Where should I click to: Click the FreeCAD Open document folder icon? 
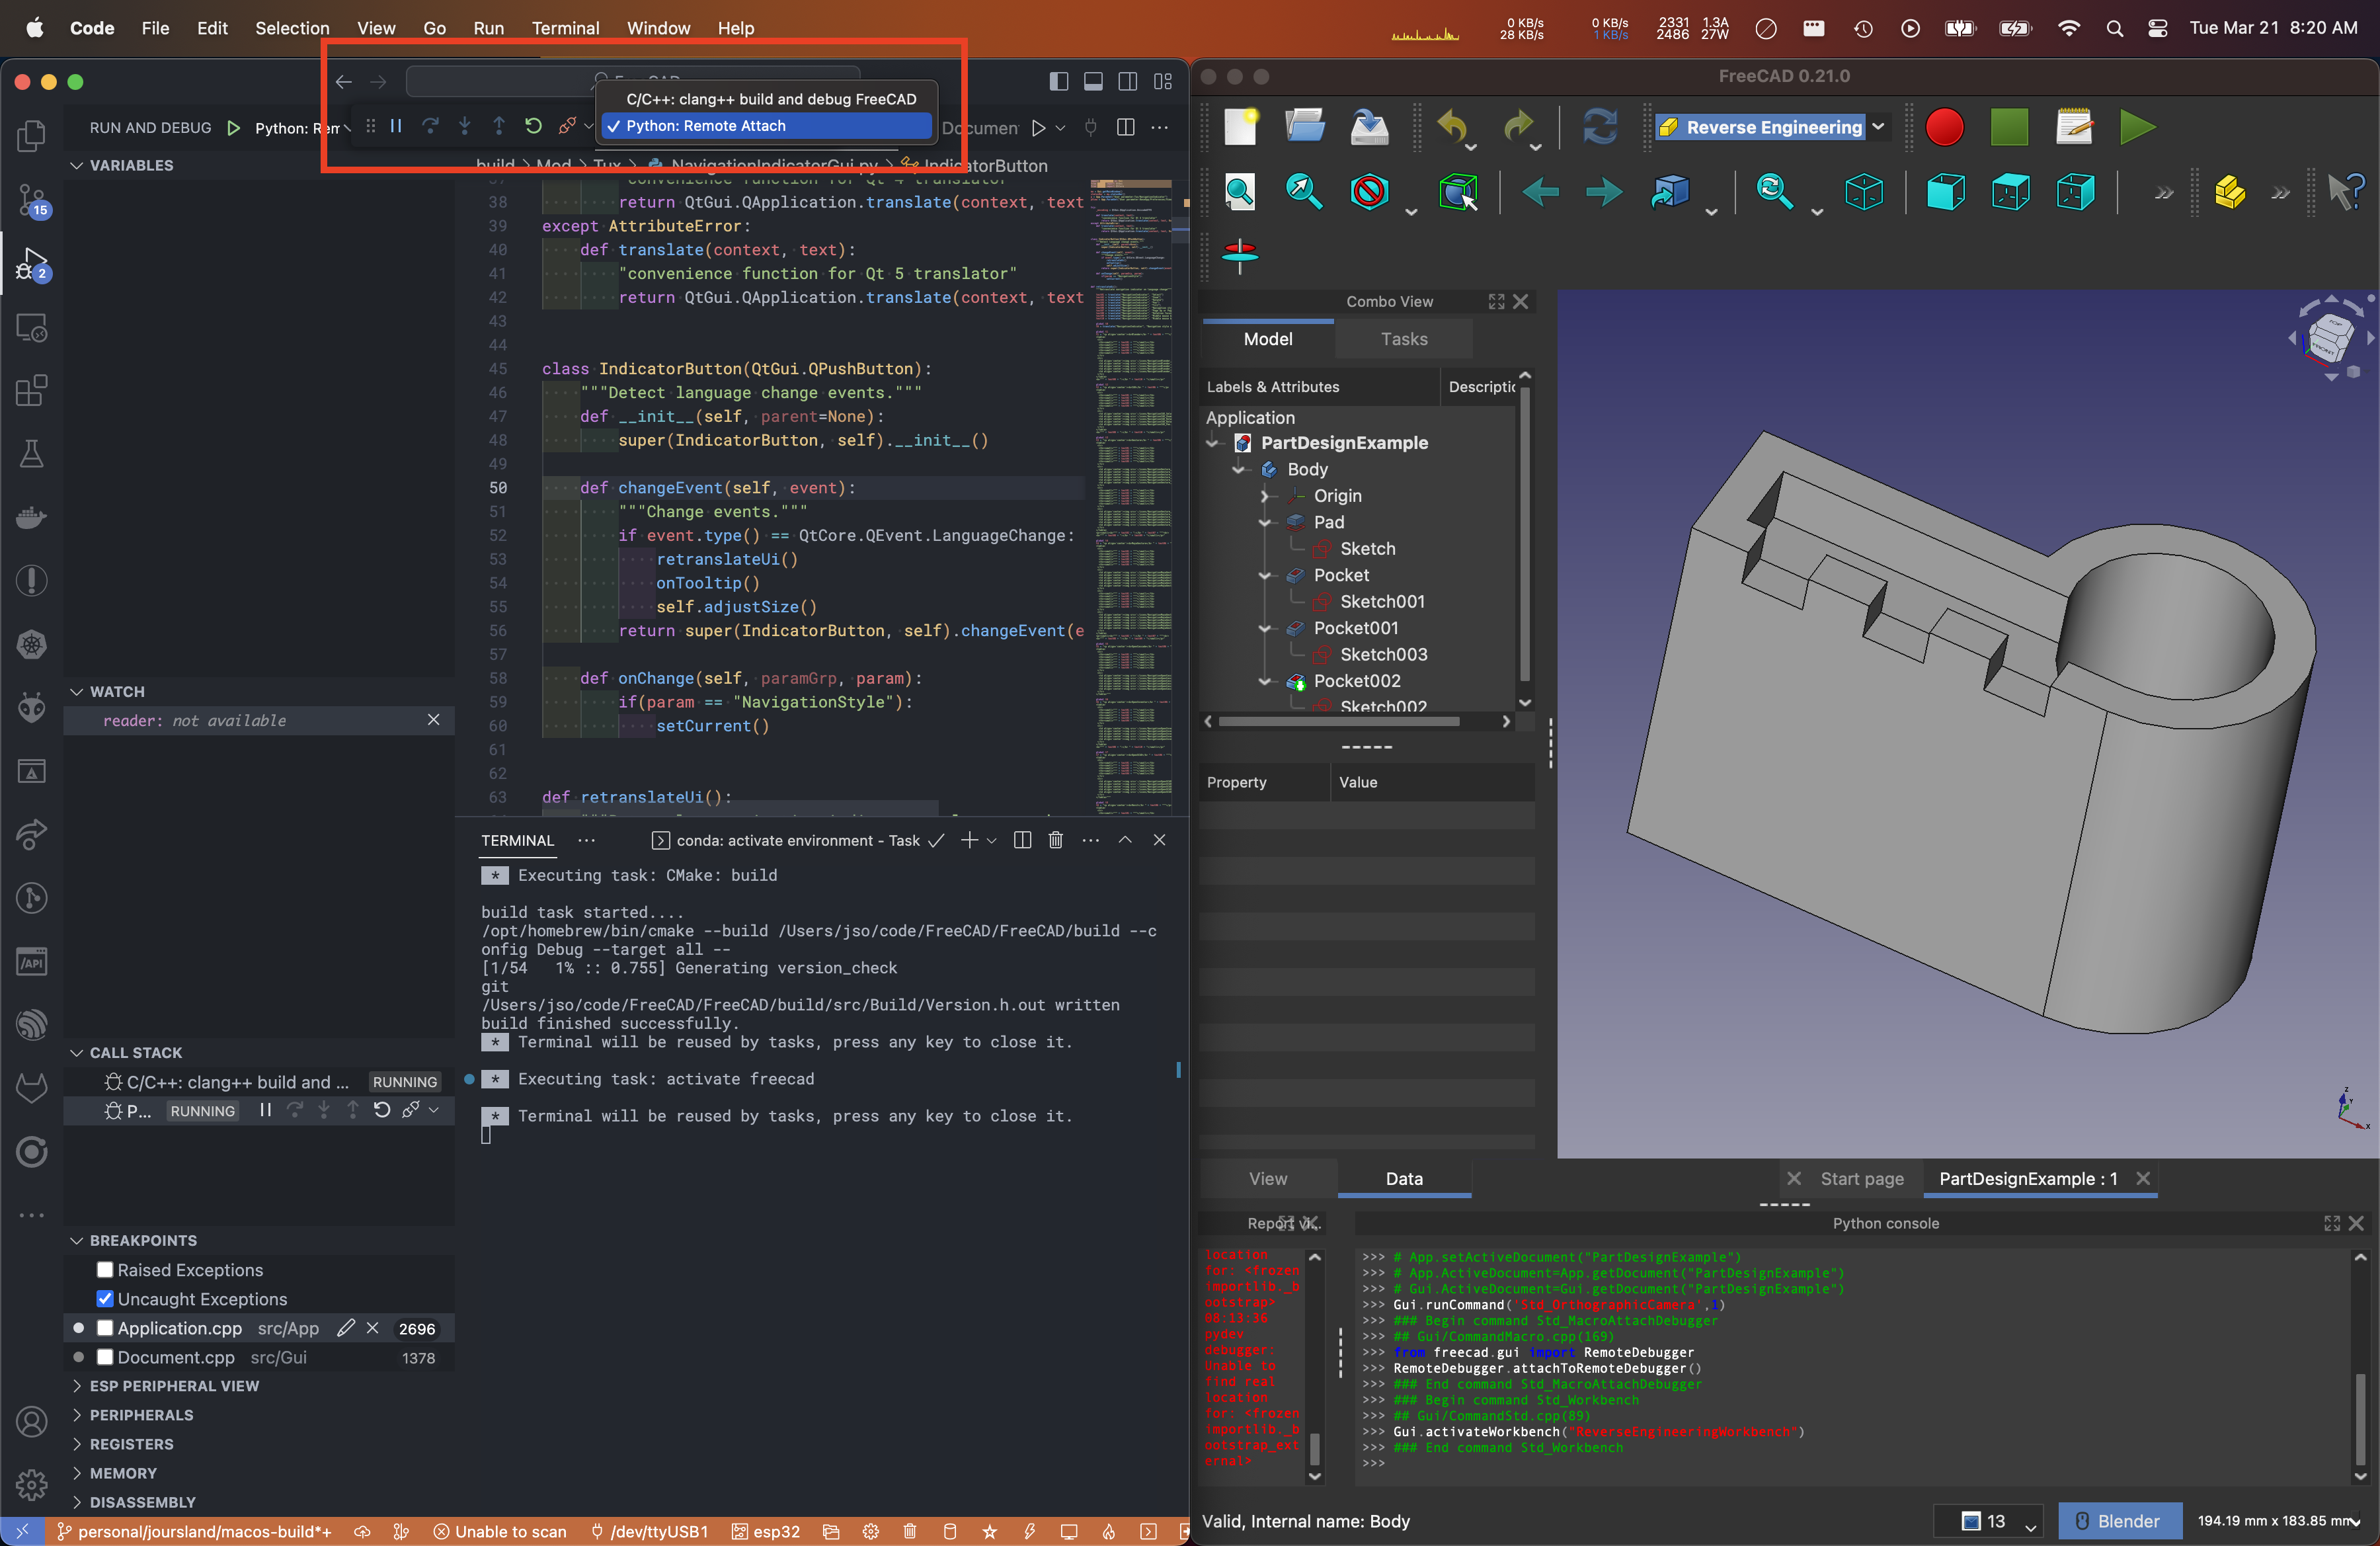pos(1304,127)
